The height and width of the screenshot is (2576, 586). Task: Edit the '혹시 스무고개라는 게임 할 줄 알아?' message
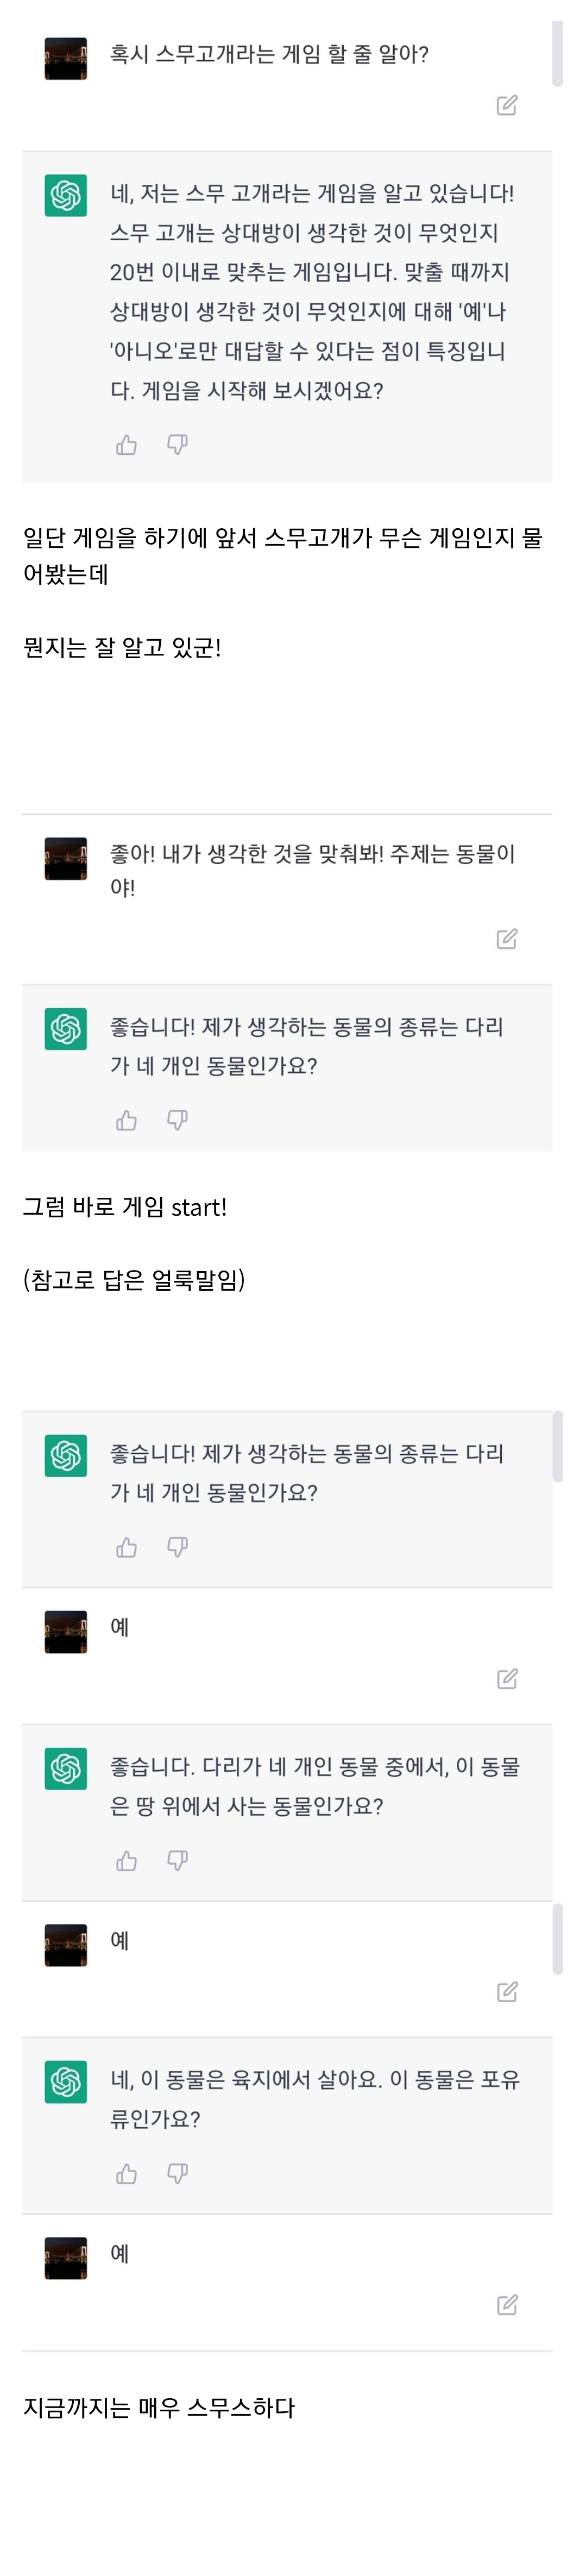tap(507, 106)
